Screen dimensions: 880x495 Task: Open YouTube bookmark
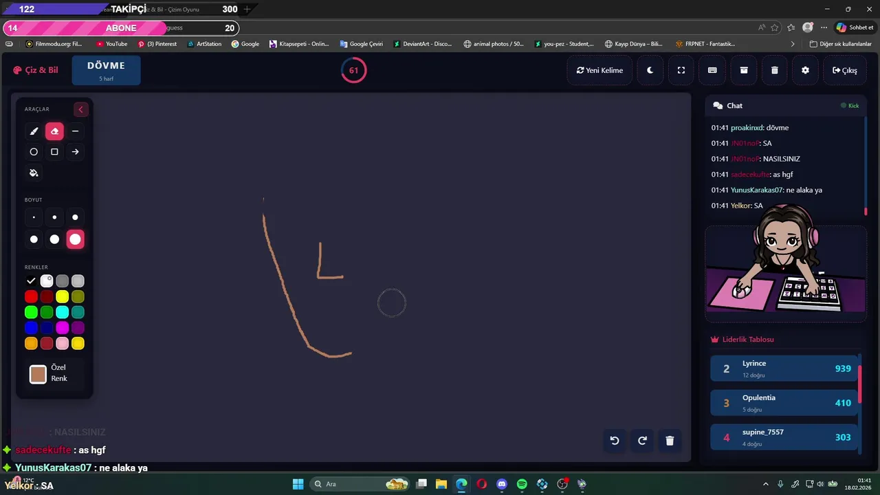[111, 44]
